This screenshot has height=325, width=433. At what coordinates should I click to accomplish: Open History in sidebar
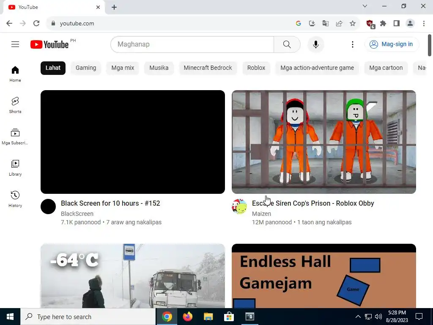pyautogui.click(x=15, y=199)
